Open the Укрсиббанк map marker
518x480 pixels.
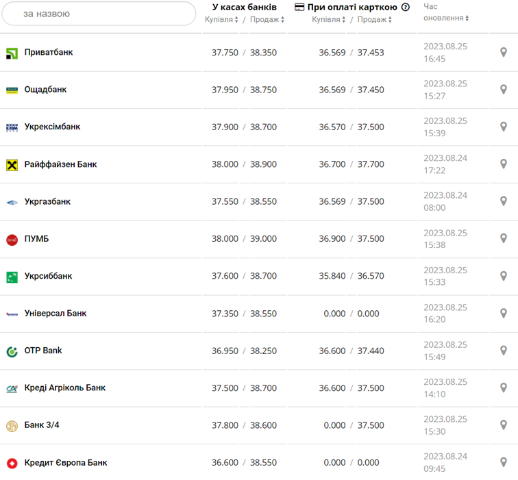[503, 276]
